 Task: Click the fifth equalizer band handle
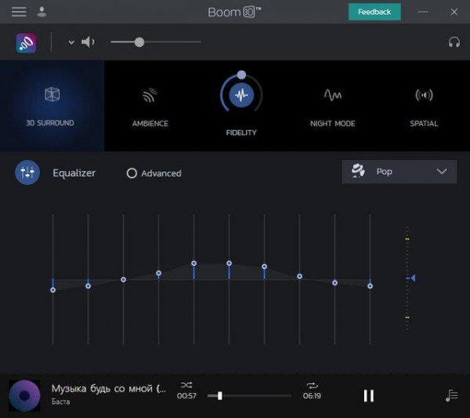(194, 264)
